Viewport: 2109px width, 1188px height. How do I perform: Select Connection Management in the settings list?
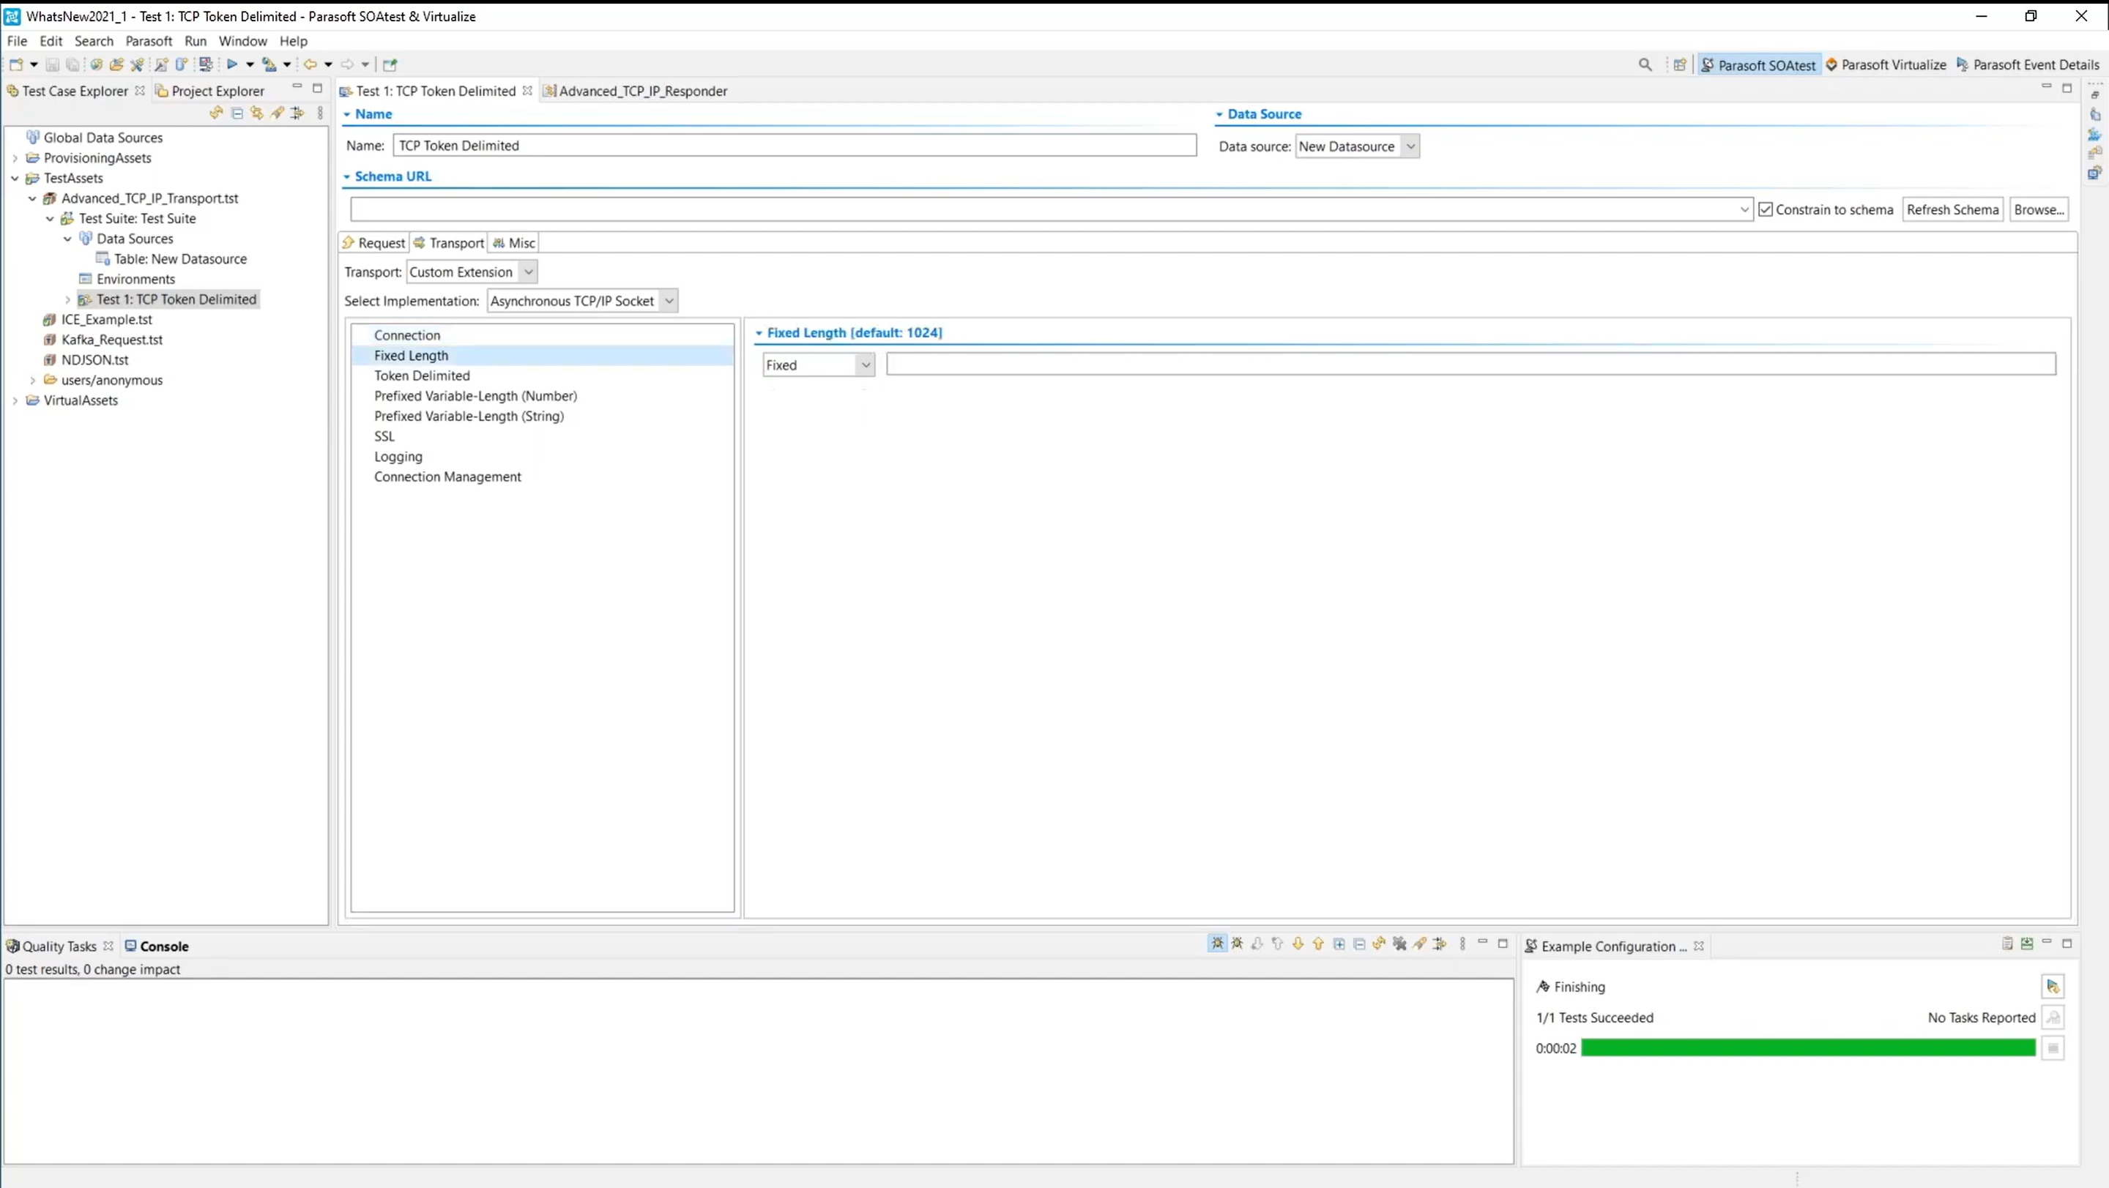click(x=447, y=477)
